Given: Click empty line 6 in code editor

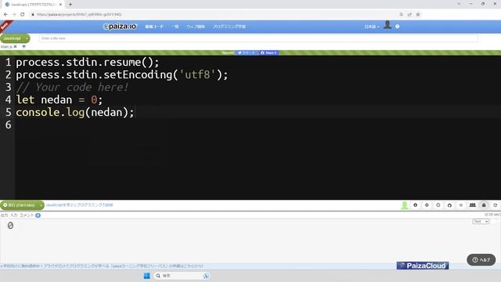Looking at the screenshot, I should coord(258,125).
